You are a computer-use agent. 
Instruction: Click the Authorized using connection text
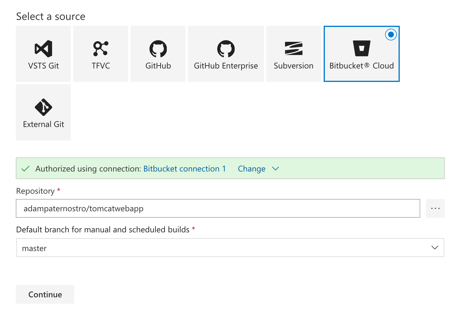pos(88,169)
